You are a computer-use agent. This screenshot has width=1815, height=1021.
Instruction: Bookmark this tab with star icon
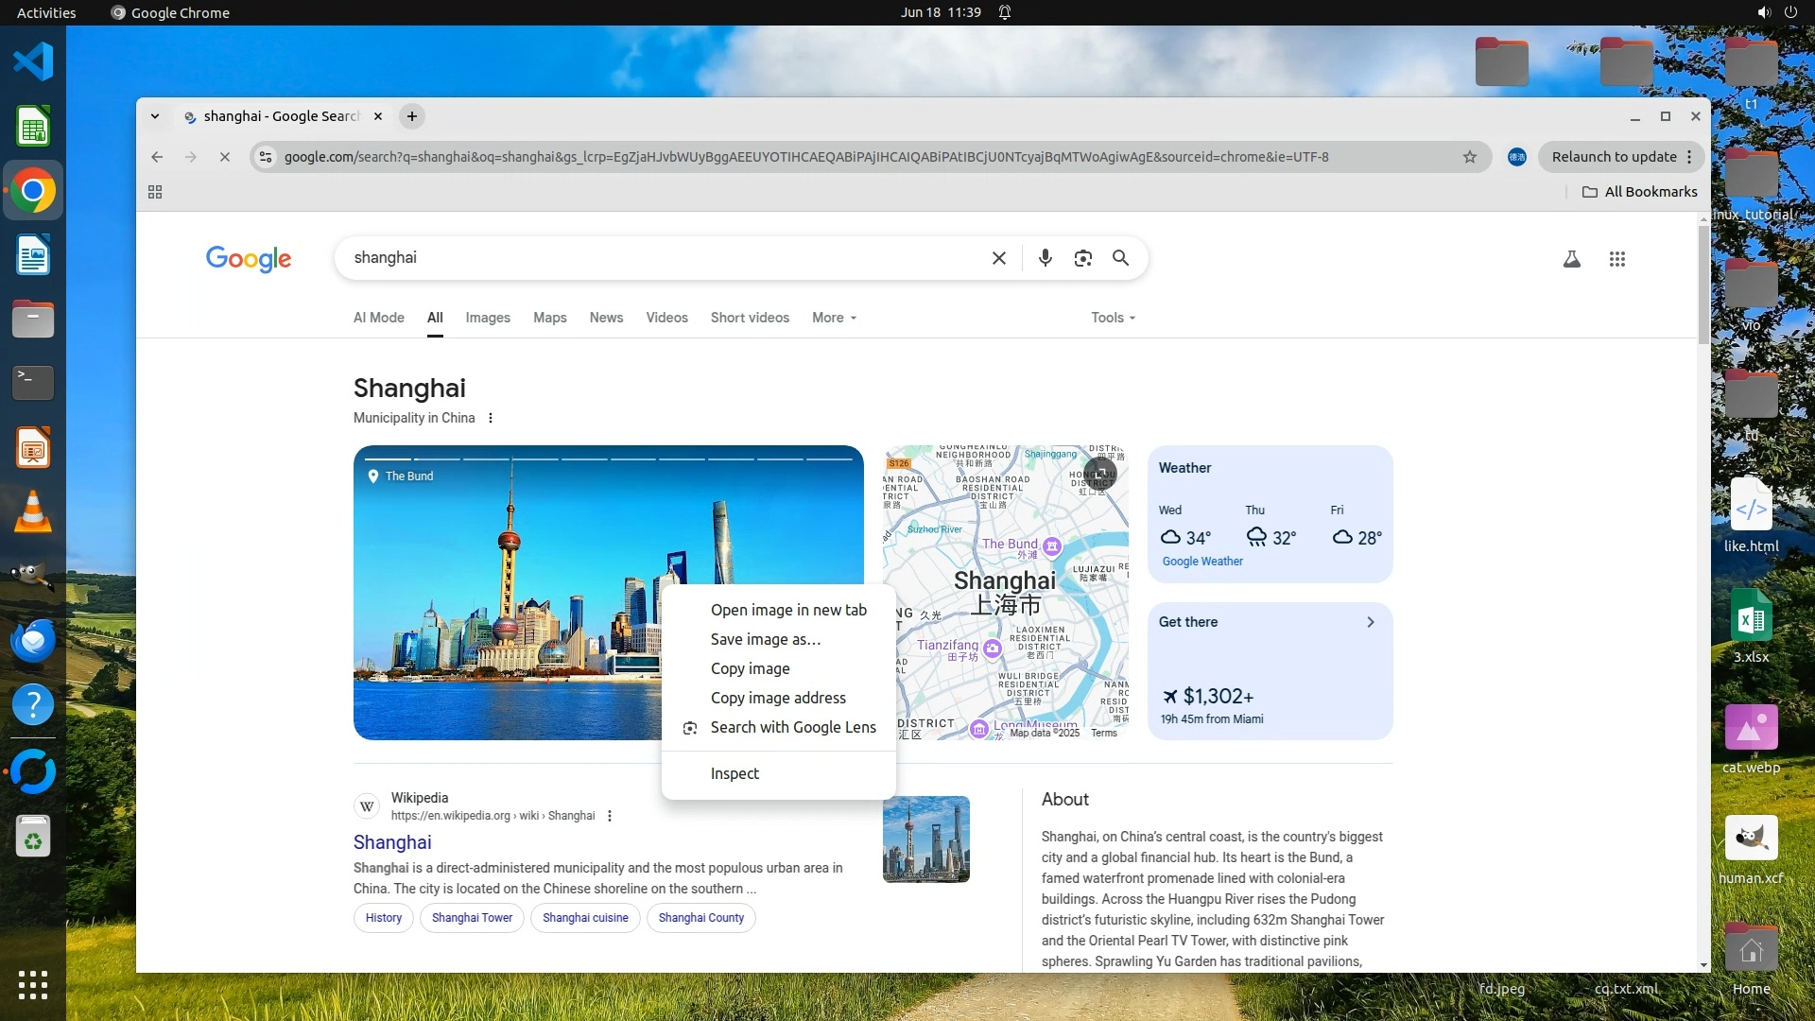click(1470, 157)
